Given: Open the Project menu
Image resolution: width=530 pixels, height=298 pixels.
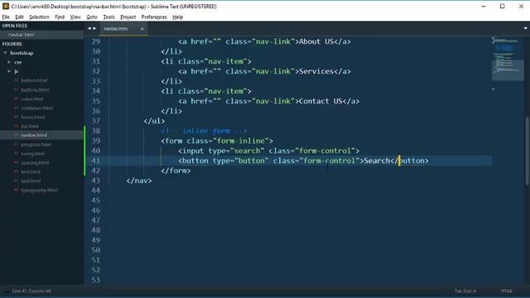Looking at the screenshot, I should (x=128, y=17).
